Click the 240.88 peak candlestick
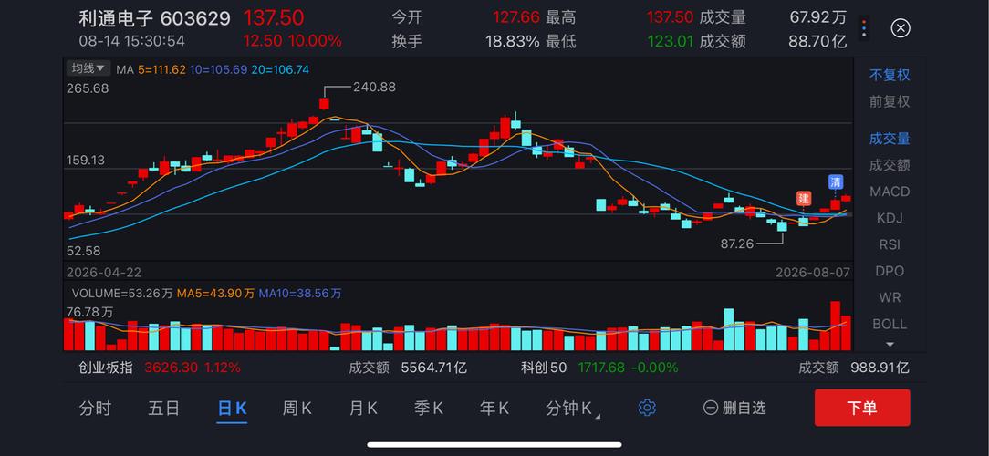989x456 pixels. click(324, 104)
